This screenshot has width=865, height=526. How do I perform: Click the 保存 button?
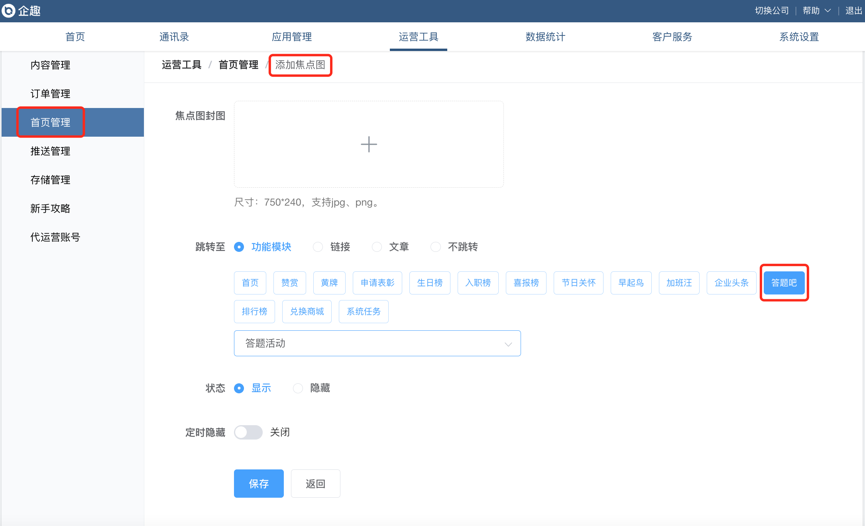pos(259,484)
